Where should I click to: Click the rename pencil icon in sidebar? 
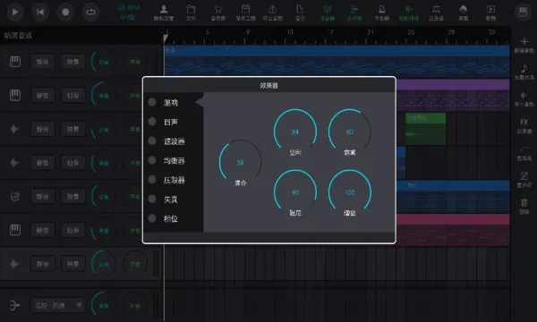[524, 176]
